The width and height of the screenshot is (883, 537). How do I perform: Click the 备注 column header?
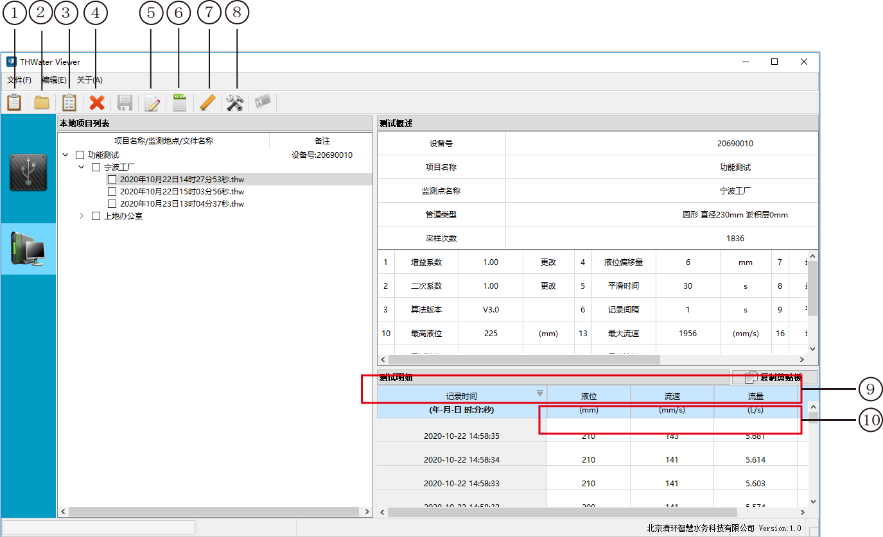point(322,141)
